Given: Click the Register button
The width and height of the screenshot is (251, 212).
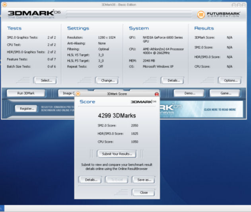Looking at the screenshot, I should pyautogui.click(x=26, y=108).
